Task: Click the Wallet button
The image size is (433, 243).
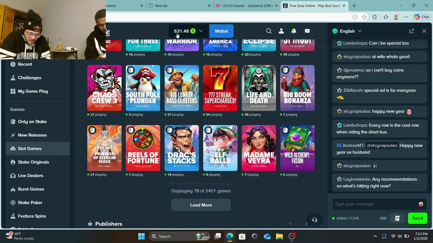Action: pos(221,31)
